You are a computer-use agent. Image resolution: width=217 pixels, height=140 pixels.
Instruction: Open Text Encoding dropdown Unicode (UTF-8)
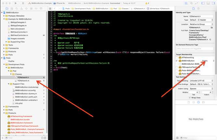coord(201,80)
